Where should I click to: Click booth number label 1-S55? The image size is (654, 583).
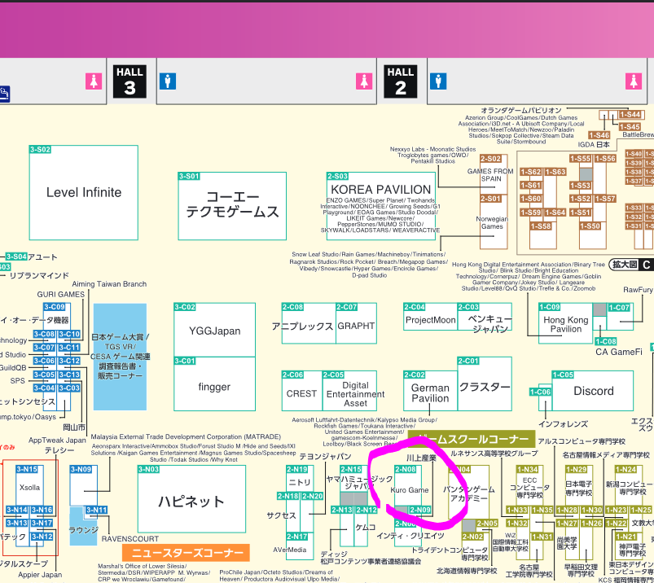click(x=581, y=159)
